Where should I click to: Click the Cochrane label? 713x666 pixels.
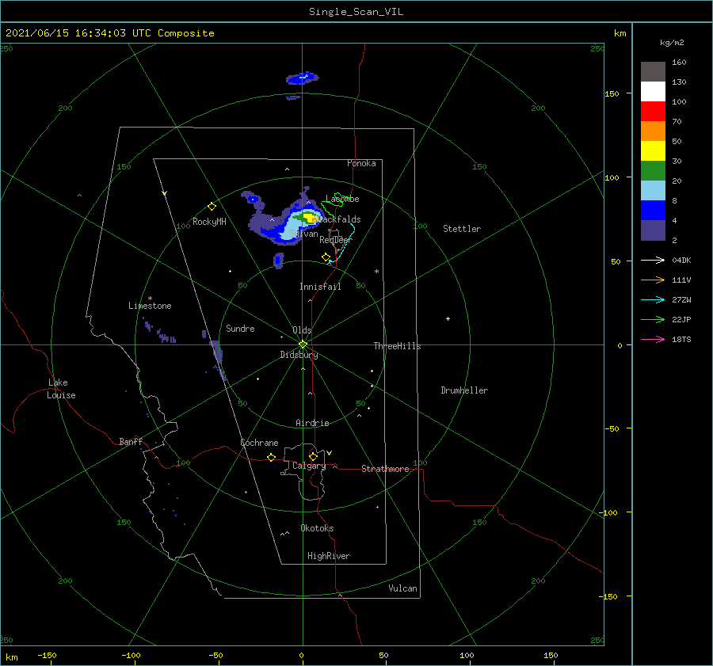259,443
